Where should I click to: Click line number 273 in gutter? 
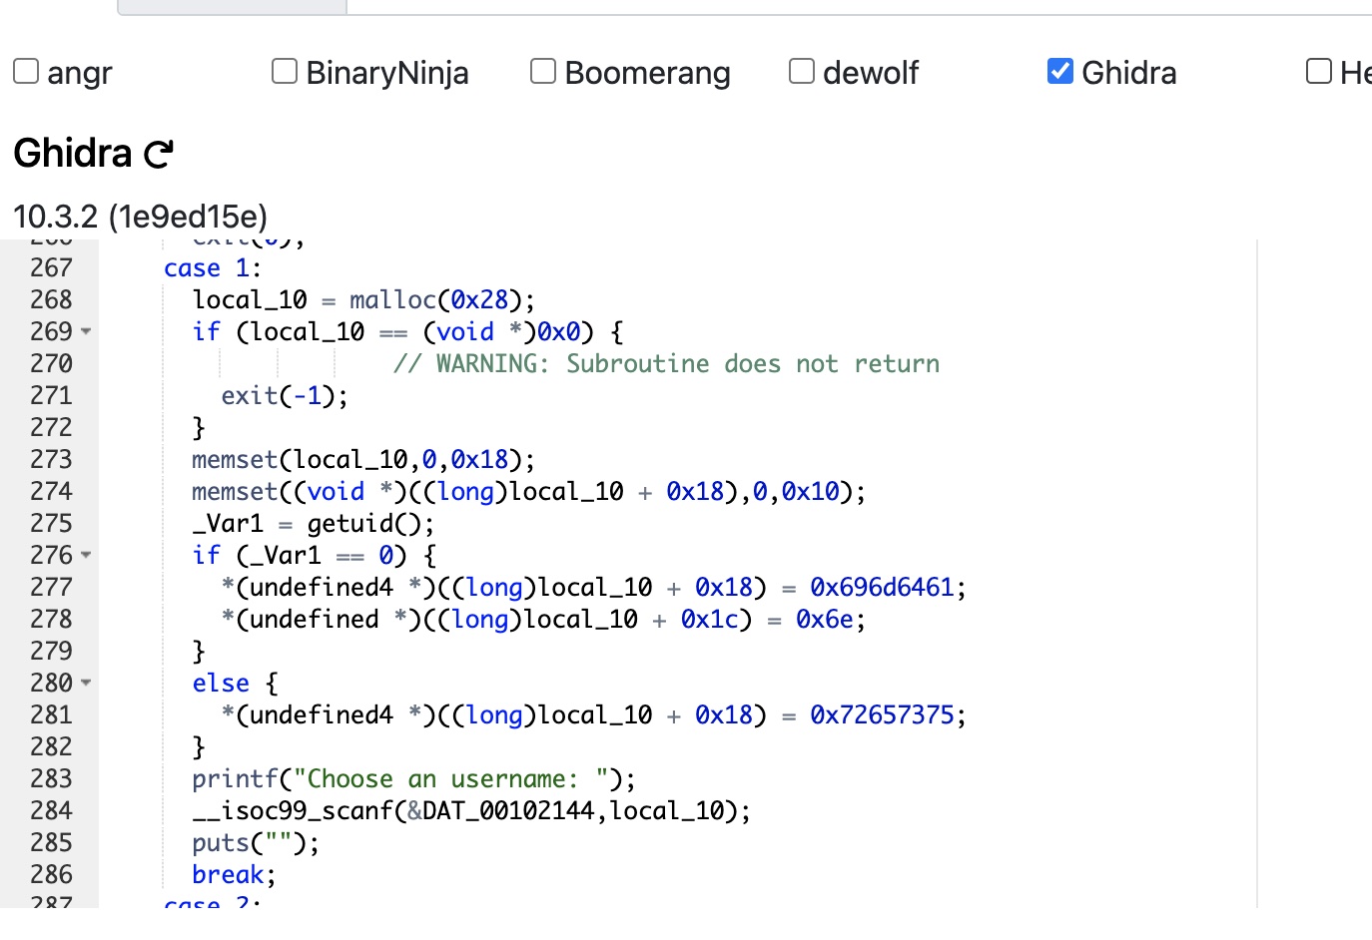click(x=51, y=459)
